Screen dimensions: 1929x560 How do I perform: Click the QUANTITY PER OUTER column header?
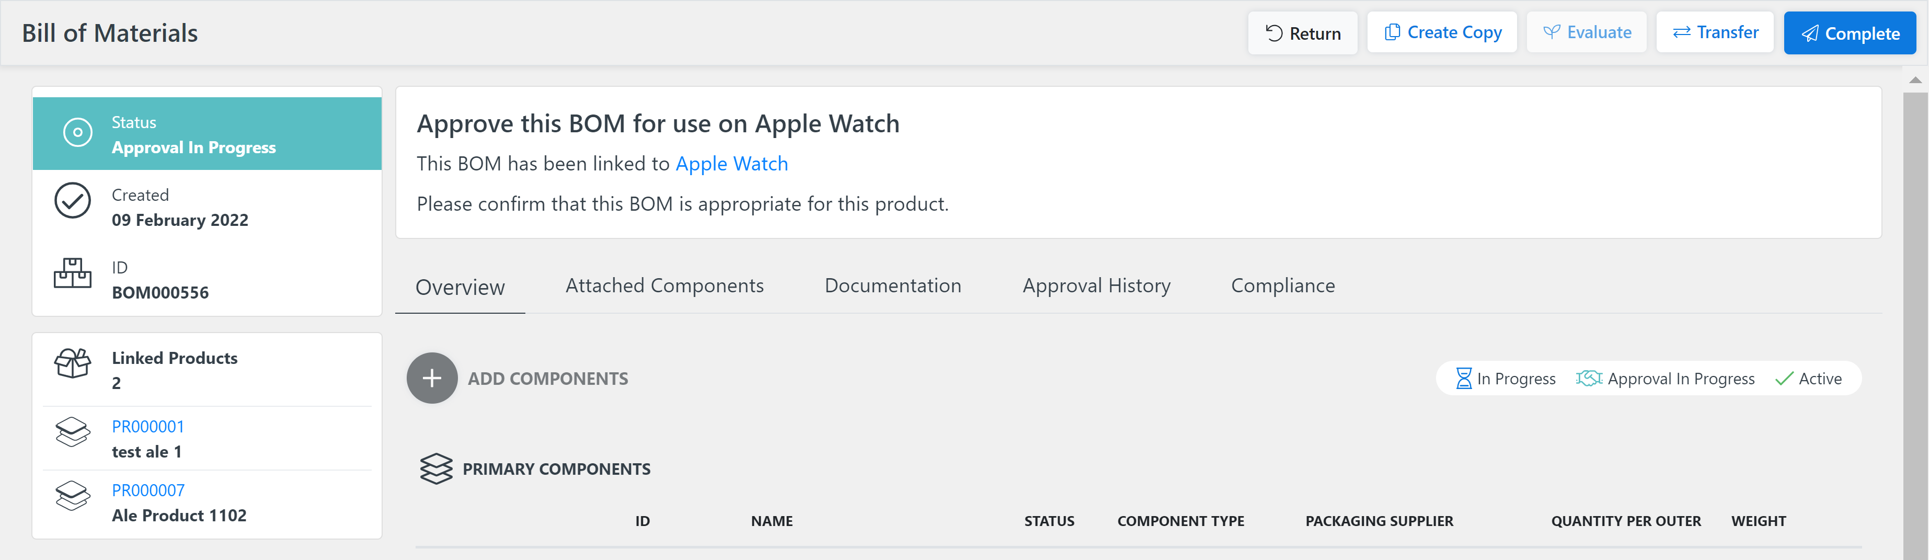[x=1626, y=521]
